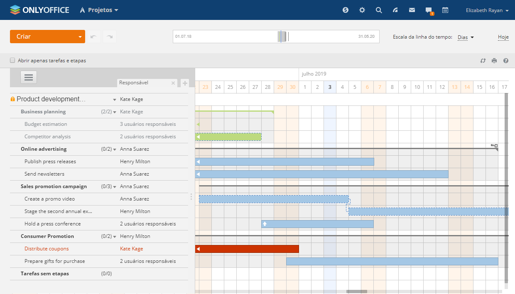The width and height of the screenshot is (515, 294).
Task: Click the print icon
Action: 494,61
